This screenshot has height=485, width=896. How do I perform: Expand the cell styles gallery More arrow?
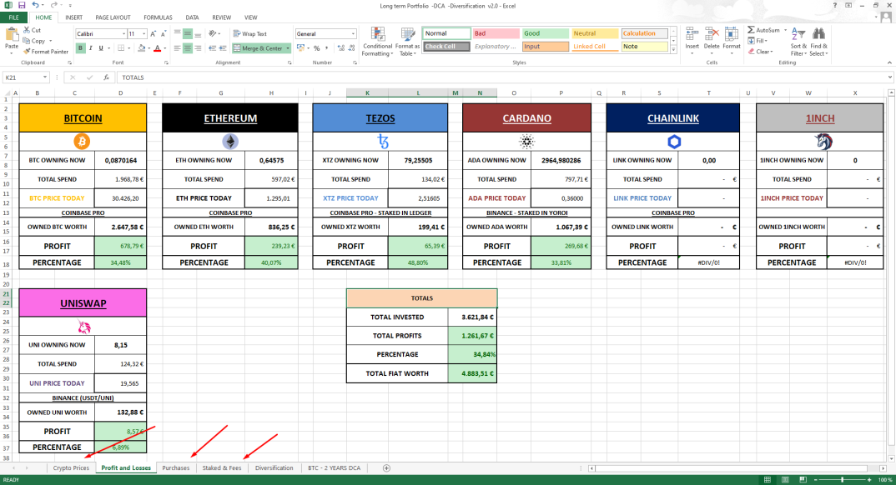[x=674, y=50]
